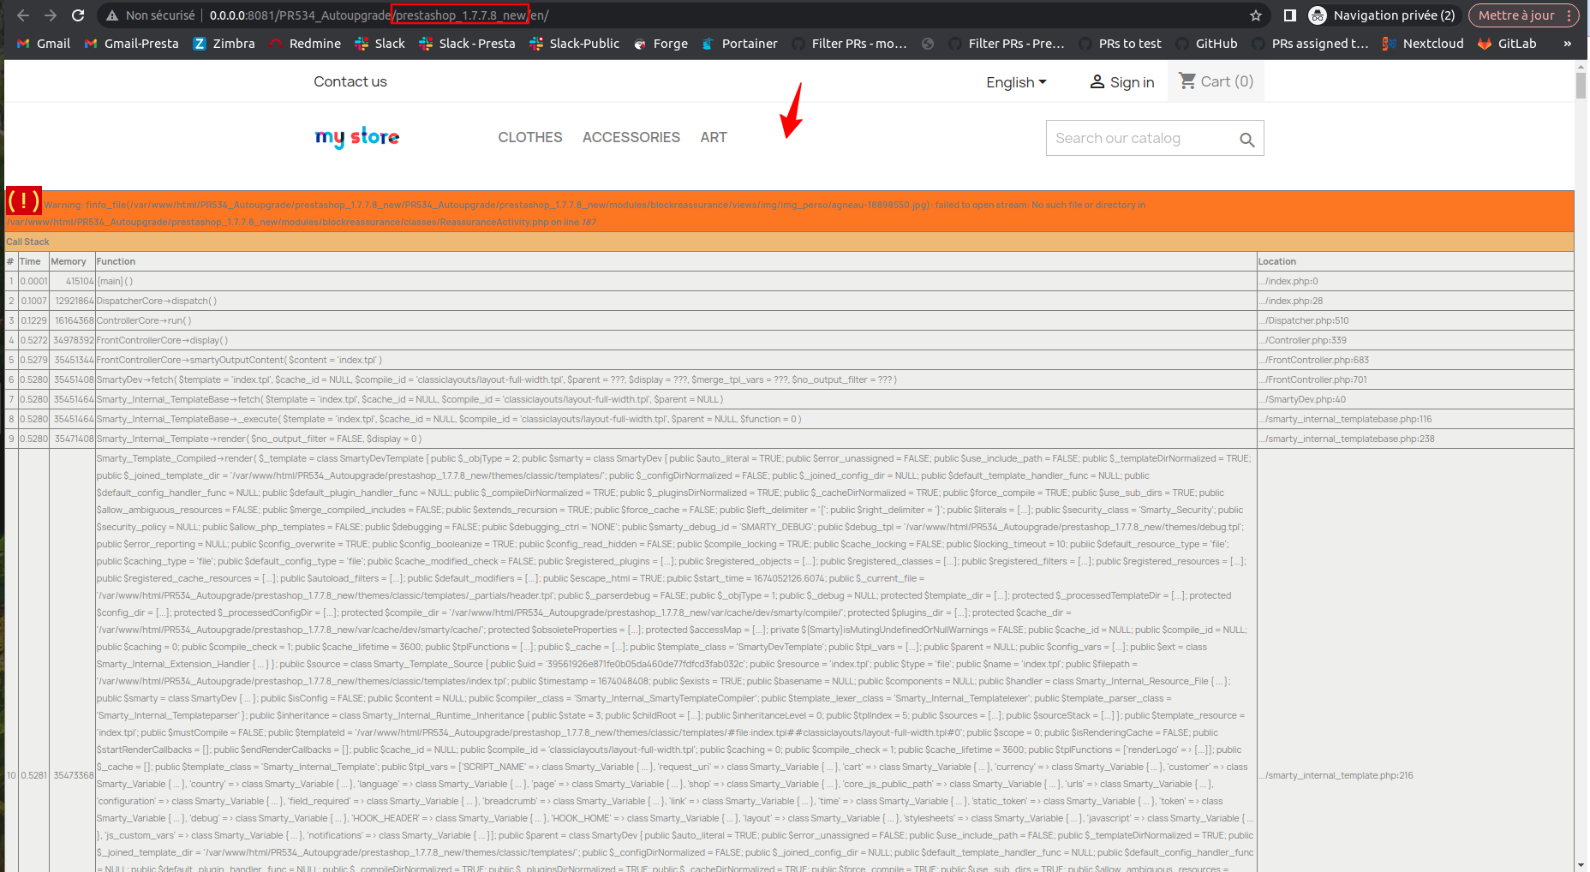This screenshot has height=872, width=1590.
Task: Open the Navigation privée profile menu
Action: (x=1381, y=15)
